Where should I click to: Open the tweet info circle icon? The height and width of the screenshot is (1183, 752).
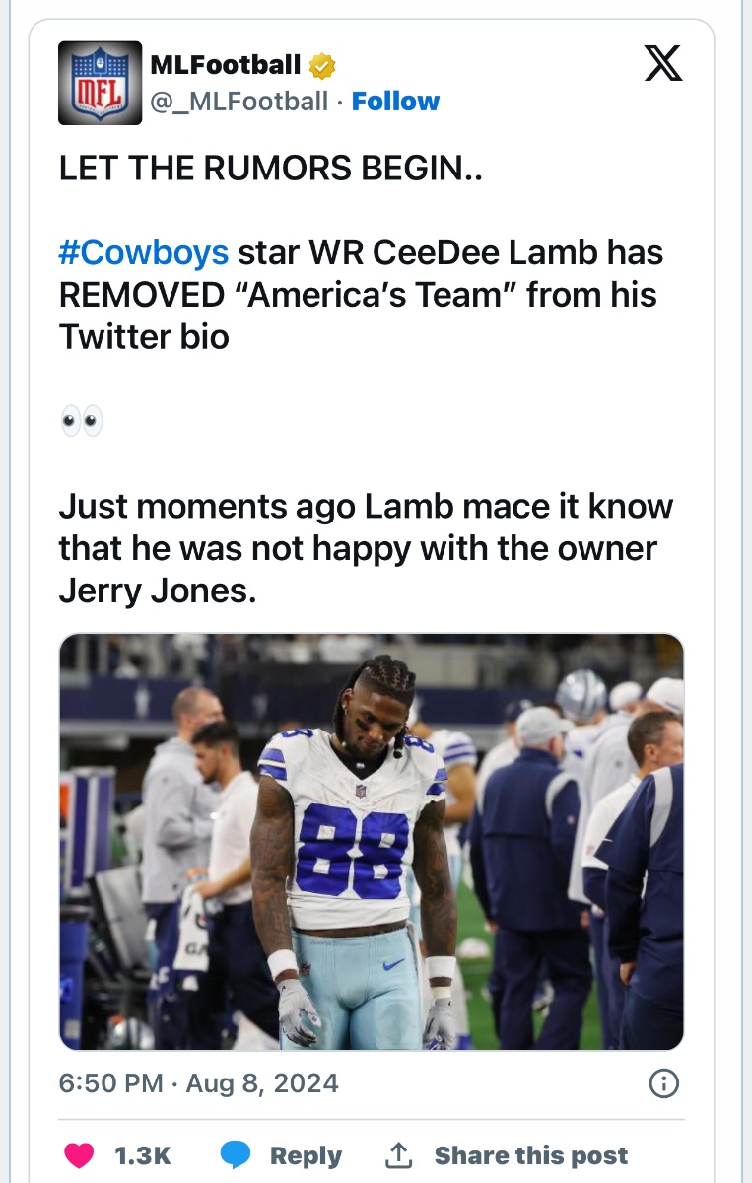tap(664, 1084)
